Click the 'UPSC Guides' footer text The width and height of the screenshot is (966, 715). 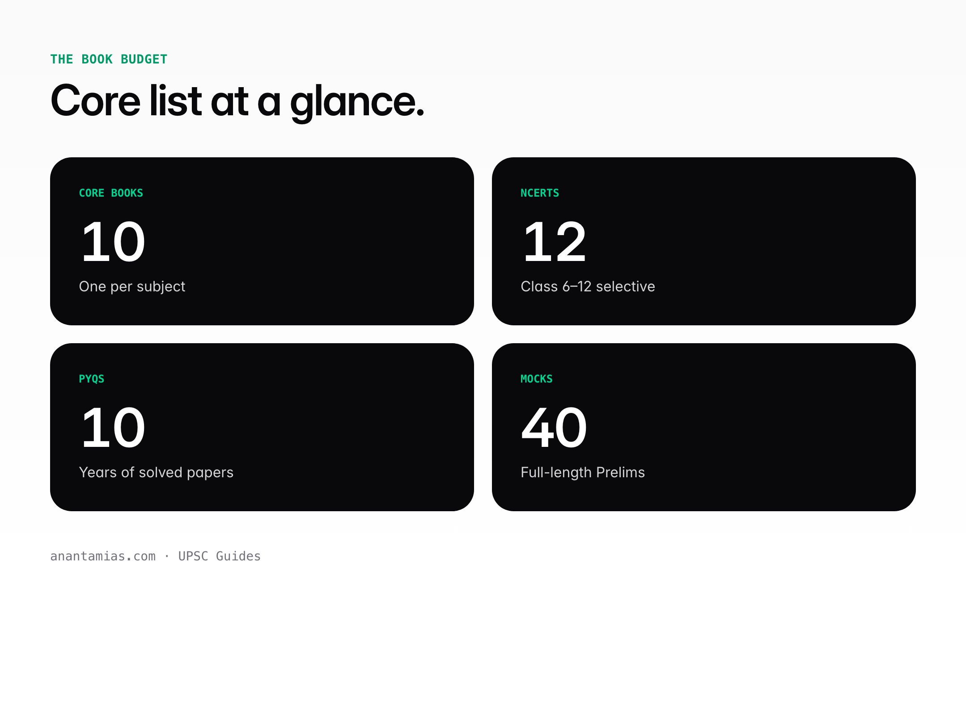click(x=219, y=556)
